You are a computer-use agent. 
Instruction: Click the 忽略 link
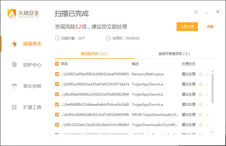210,26
